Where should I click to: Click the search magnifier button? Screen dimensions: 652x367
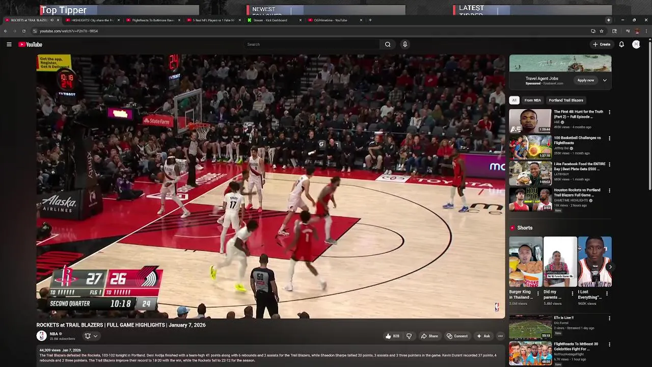pyautogui.click(x=388, y=44)
